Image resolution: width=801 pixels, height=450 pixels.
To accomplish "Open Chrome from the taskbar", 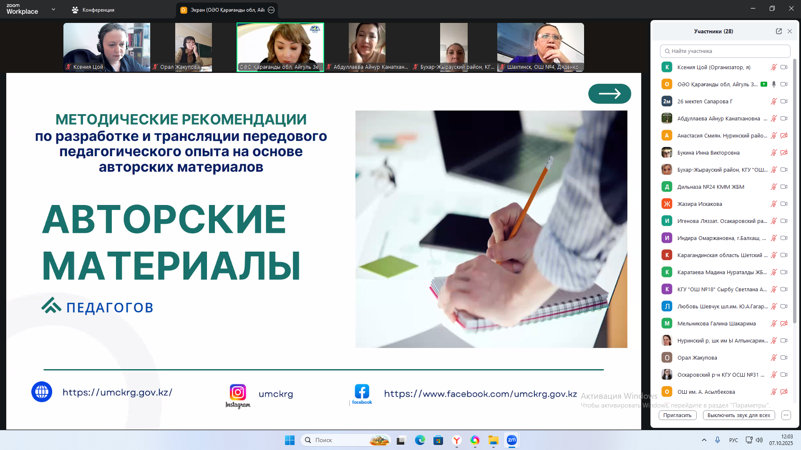I will 474,440.
